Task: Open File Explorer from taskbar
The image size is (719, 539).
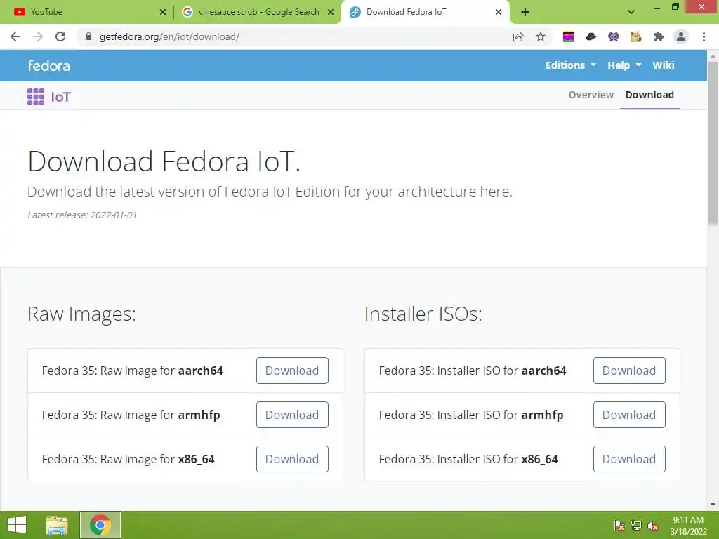Action: 57,525
